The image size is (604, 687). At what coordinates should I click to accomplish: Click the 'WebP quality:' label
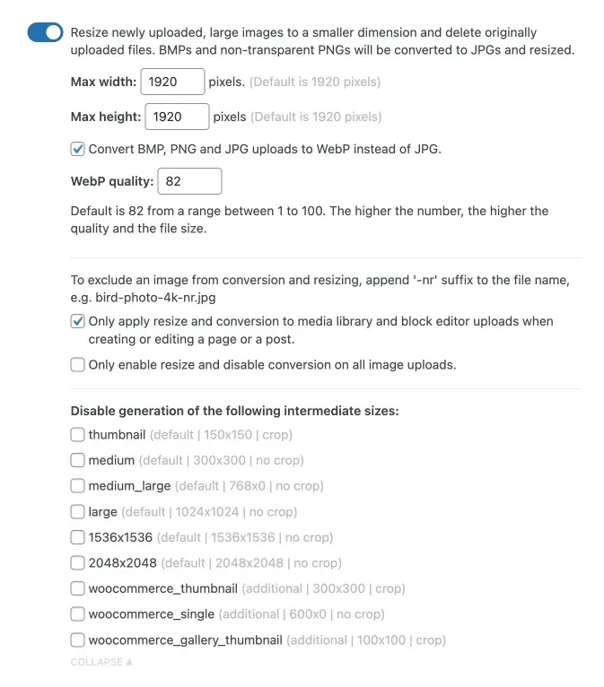pos(112,181)
